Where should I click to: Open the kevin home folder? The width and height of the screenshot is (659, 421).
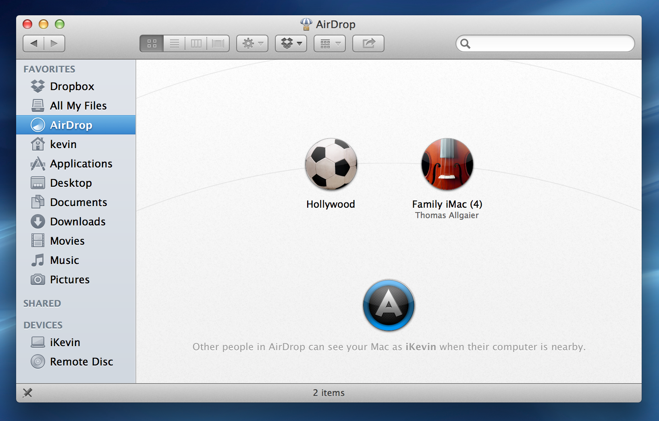click(x=76, y=144)
